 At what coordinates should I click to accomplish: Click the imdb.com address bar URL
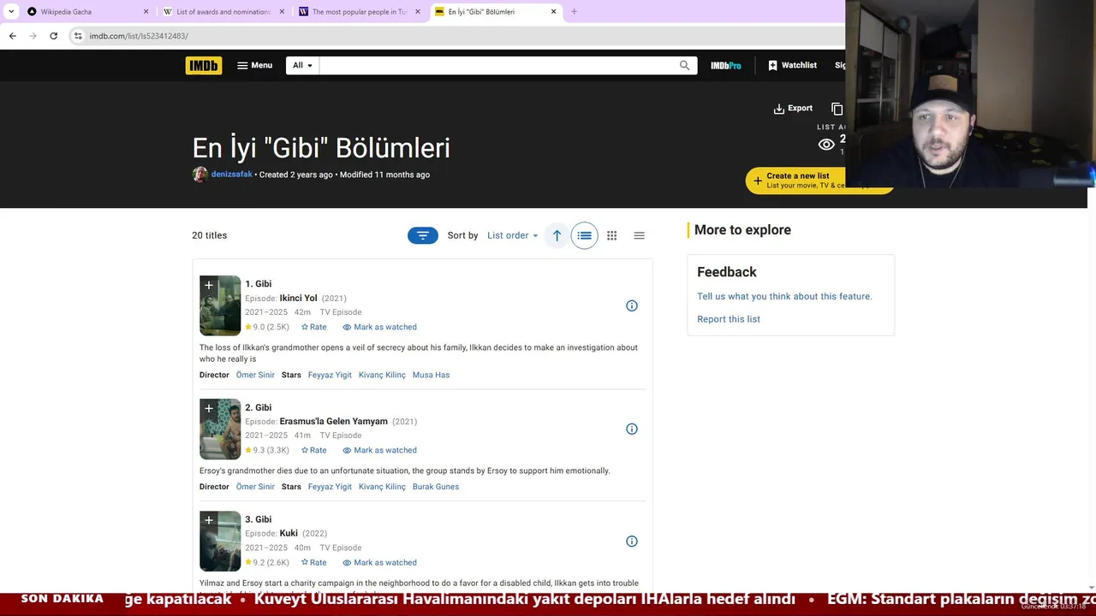139,36
